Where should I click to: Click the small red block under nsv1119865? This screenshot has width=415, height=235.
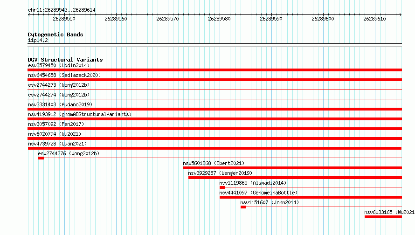coord(222,187)
